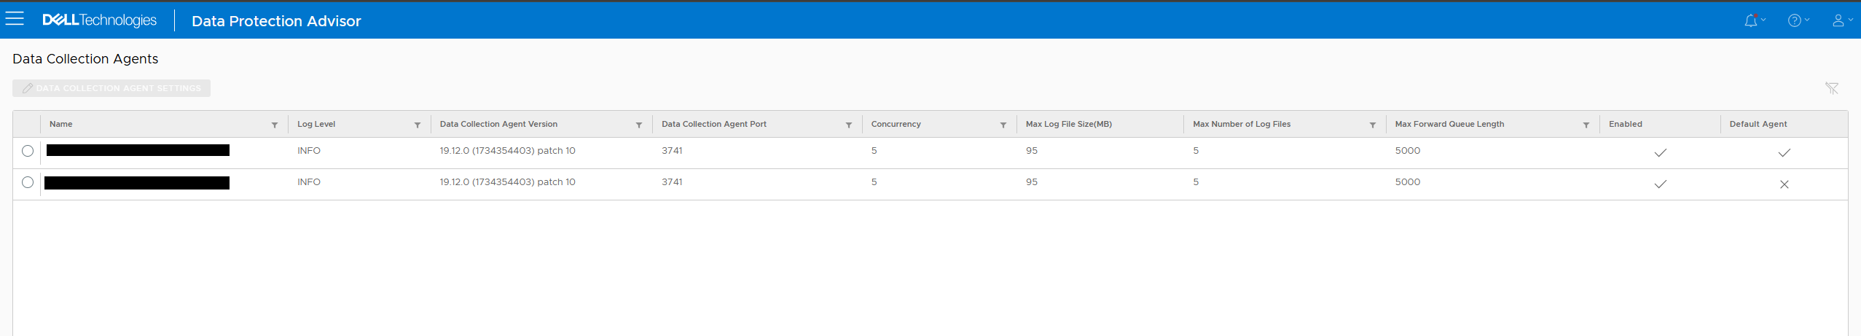Open the help question mark menu

pyautogui.click(x=1795, y=20)
